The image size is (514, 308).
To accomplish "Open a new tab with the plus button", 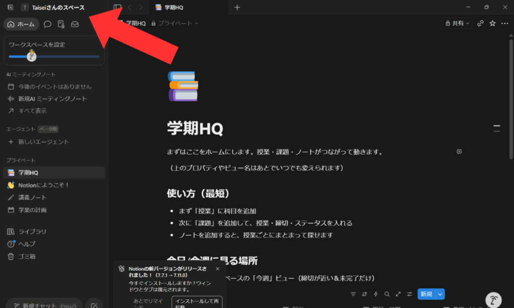I will pos(237,7).
